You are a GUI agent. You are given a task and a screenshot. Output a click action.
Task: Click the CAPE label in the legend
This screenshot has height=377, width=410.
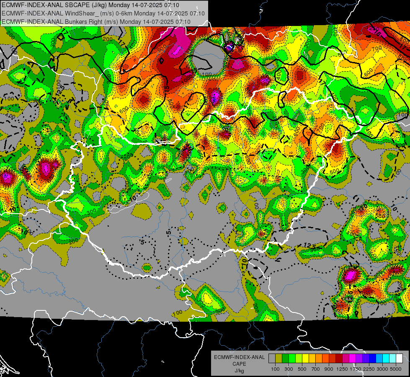[x=239, y=364]
